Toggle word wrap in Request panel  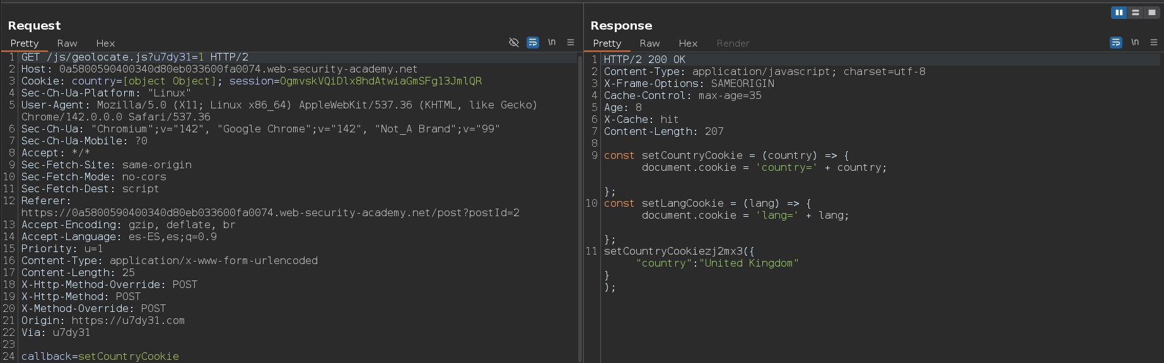click(x=533, y=42)
